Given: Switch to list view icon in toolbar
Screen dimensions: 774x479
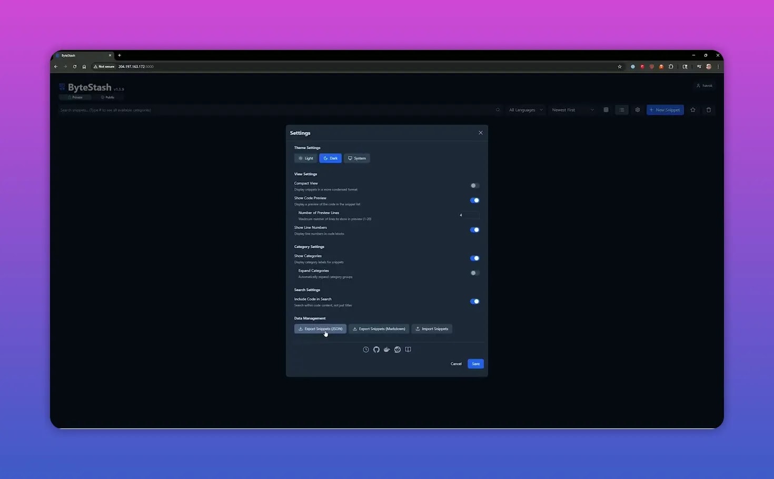Looking at the screenshot, I should 622,110.
